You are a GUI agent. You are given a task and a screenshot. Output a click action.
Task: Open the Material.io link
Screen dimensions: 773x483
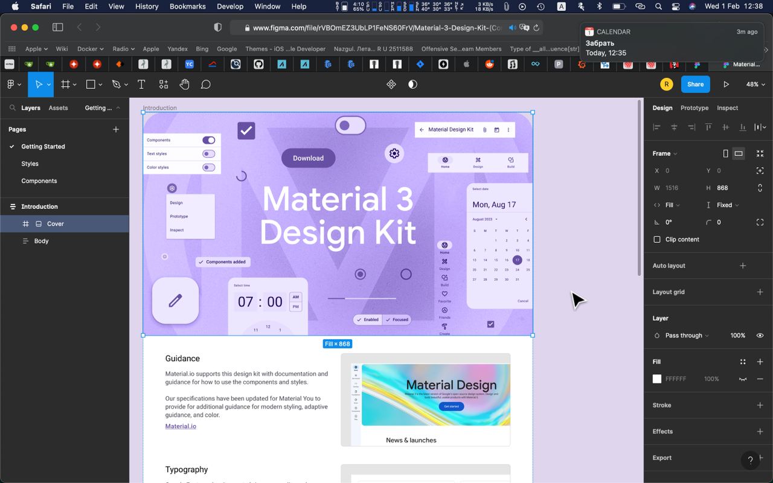click(x=181, y=426)
